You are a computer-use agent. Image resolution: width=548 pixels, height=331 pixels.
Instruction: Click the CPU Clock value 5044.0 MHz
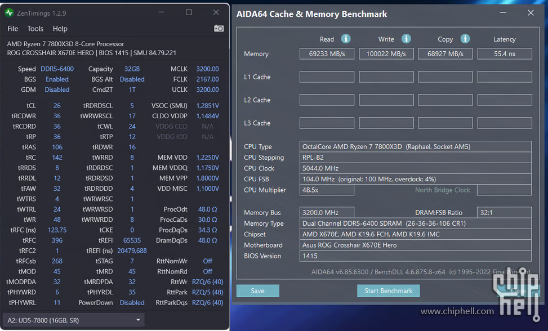(x=416, y=168)
